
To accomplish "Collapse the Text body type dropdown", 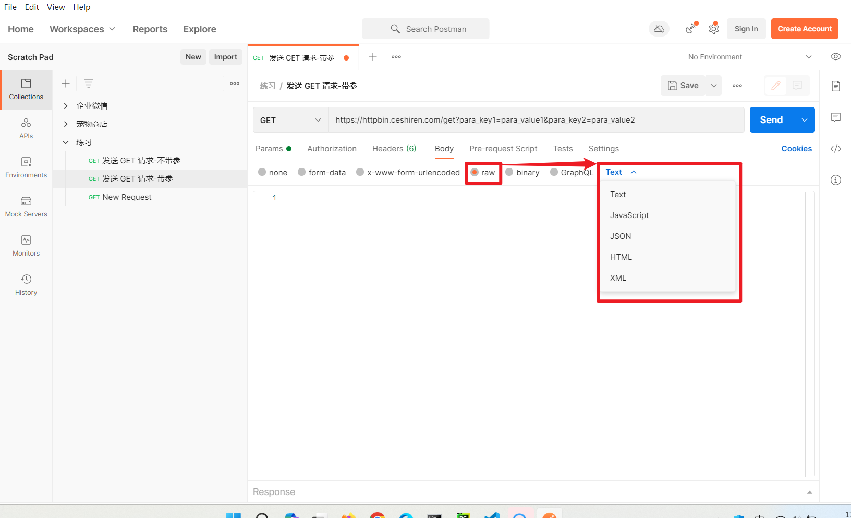I will click(x=621, y=172).
